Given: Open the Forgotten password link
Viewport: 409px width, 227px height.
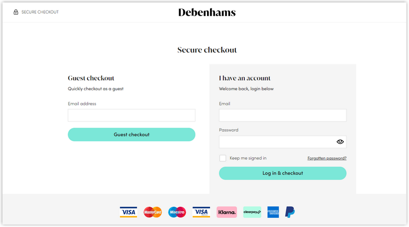Looking at the screenshot, I should click(327, 158).
